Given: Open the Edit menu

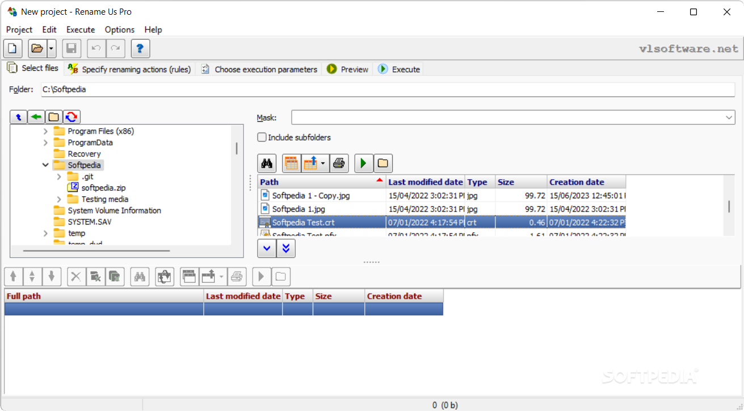Looking at the screenshot, I should (49, 29).
